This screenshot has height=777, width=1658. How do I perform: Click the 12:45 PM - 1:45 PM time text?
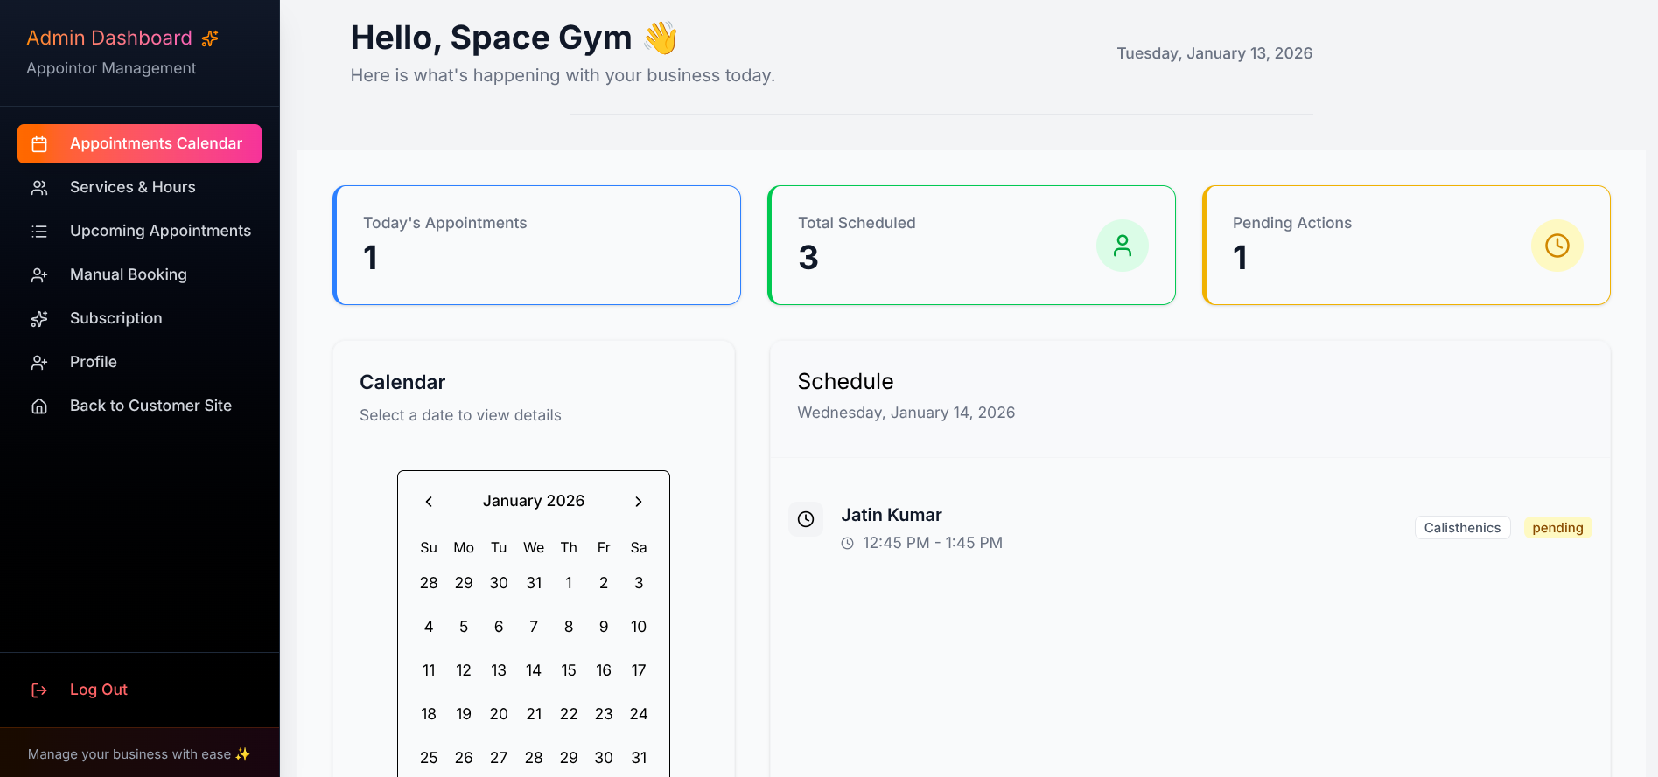(933, 543)
